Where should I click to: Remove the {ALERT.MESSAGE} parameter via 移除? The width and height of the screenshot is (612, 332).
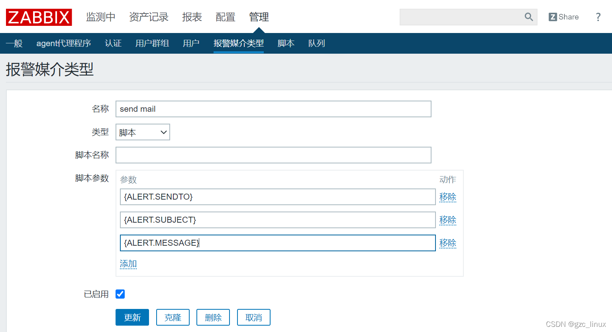click(448, 243)
